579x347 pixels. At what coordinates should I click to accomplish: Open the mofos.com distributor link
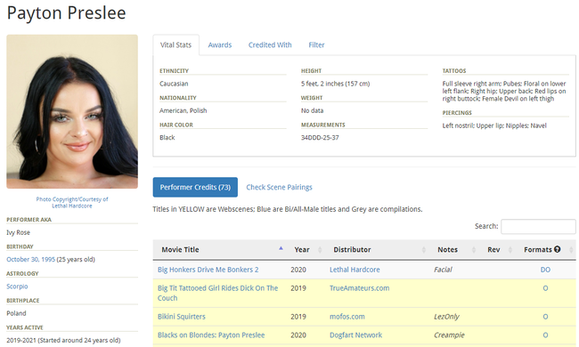[x=347, y=317]
